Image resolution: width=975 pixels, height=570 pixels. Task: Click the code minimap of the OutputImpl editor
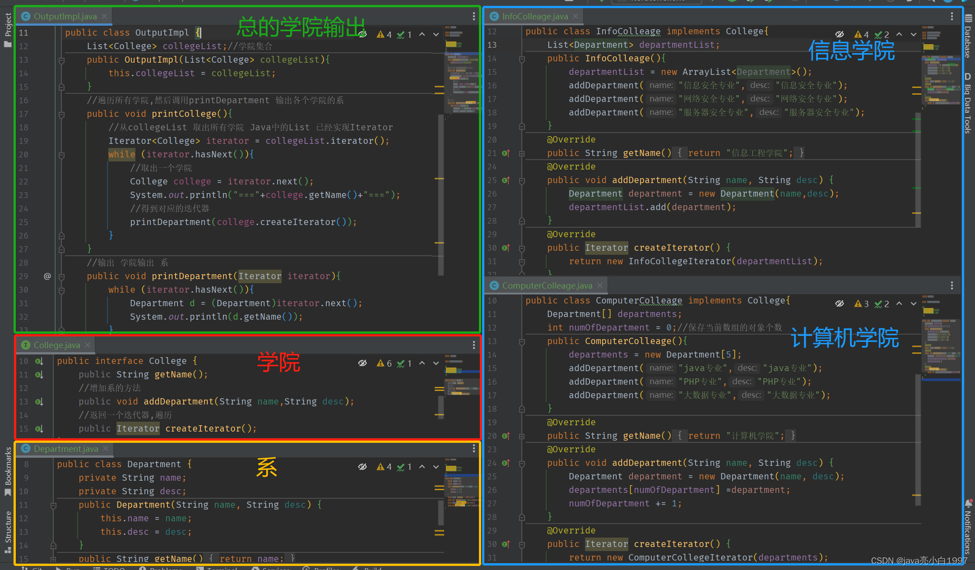click(461, 72)
